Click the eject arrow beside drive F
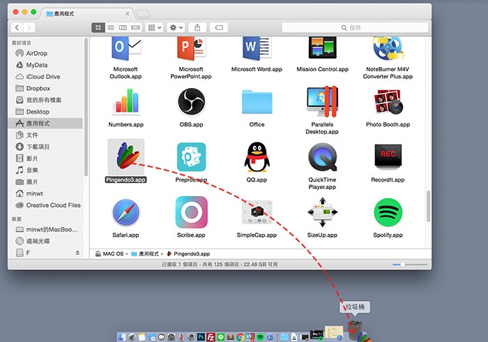 (77, 253)
